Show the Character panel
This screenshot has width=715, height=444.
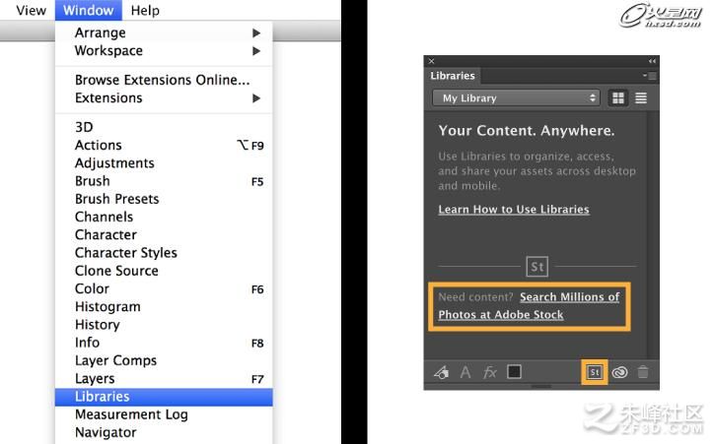click(x=164, y=235)
